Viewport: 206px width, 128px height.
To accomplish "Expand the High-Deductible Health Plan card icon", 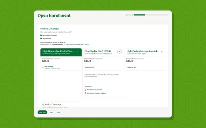I will (x=78, y=51).
